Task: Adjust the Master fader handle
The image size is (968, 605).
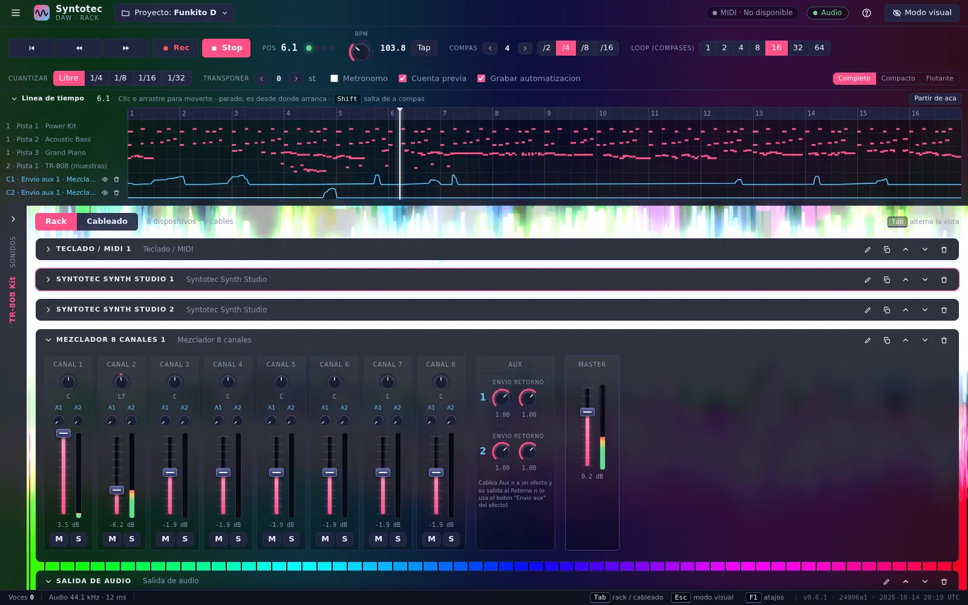Action: coord(587,412)
